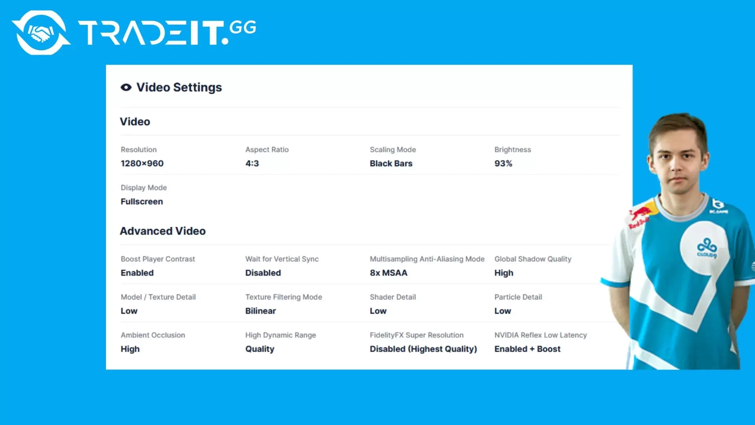This screenshot has height=425, width=755.
Task: Click High under Global Shadow Quality
Action: [504, 273]
